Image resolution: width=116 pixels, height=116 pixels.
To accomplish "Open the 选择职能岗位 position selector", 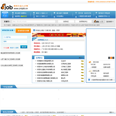I will (83, 22).
